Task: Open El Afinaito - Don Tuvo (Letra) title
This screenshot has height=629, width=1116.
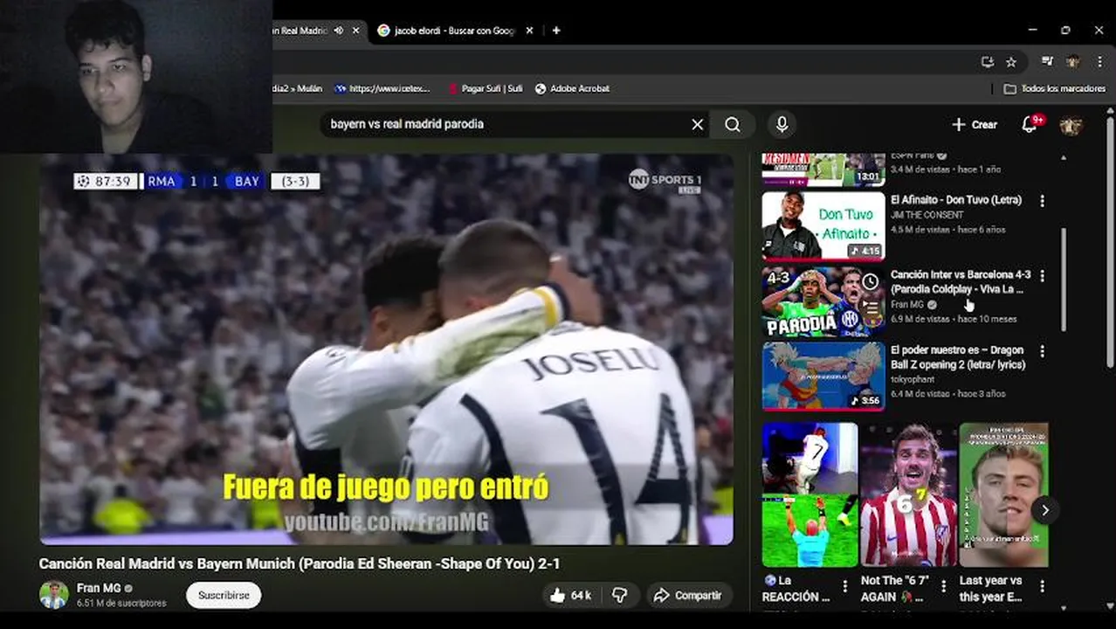Action: [955, 200]
